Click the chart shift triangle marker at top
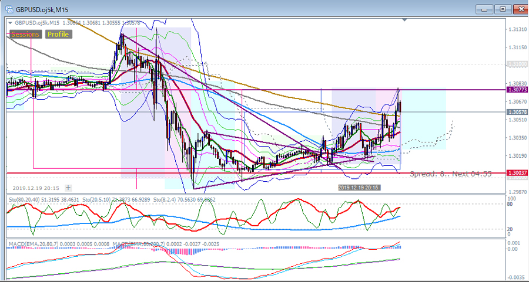 (404, 20)
